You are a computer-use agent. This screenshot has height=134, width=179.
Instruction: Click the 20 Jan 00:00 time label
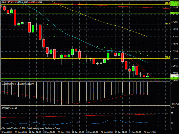pos(21,132)
